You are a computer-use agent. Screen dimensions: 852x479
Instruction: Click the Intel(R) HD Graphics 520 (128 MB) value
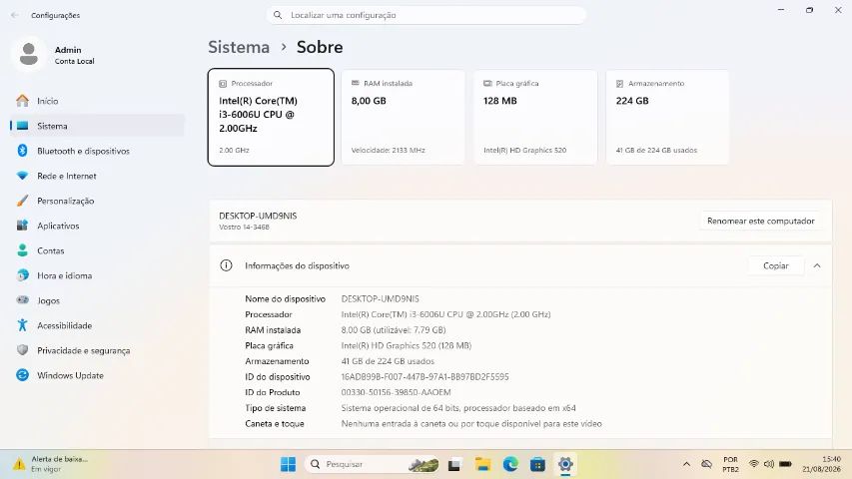point(406,345)
